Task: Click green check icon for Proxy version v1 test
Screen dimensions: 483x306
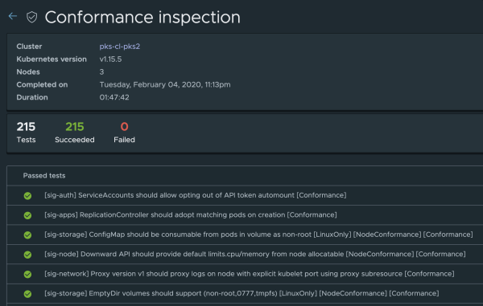Action: (27, 275)
